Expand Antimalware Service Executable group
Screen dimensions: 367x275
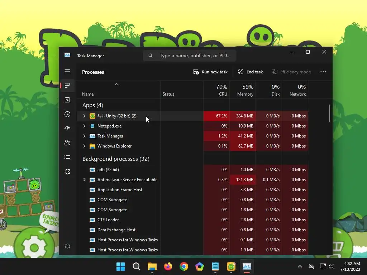[84, 180]
